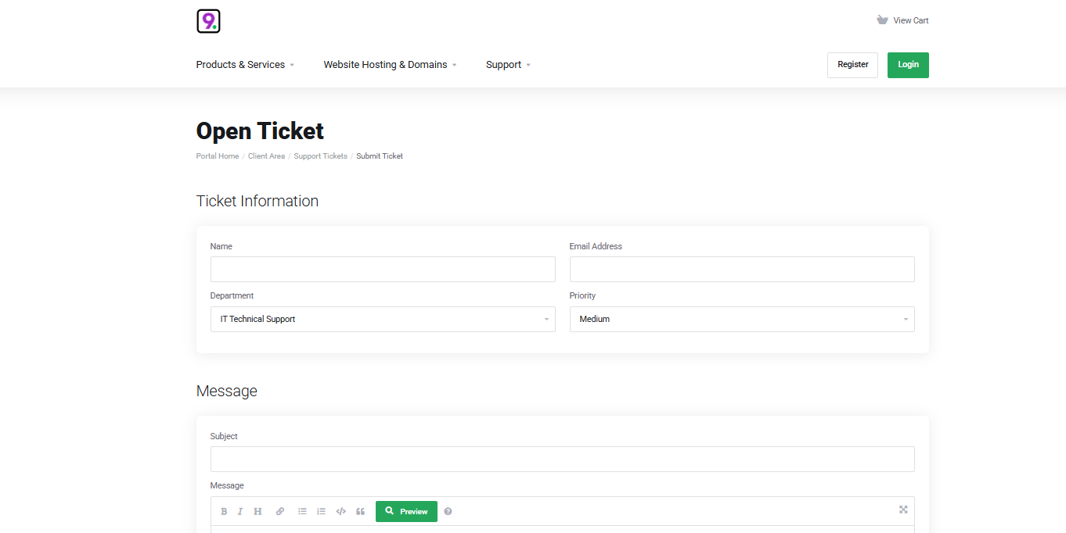
Task: Insert a blockquote in the message
Action: (x=360, y=511)
